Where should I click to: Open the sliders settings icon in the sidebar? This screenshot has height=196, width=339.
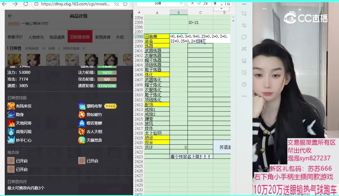tap(244, 25)
